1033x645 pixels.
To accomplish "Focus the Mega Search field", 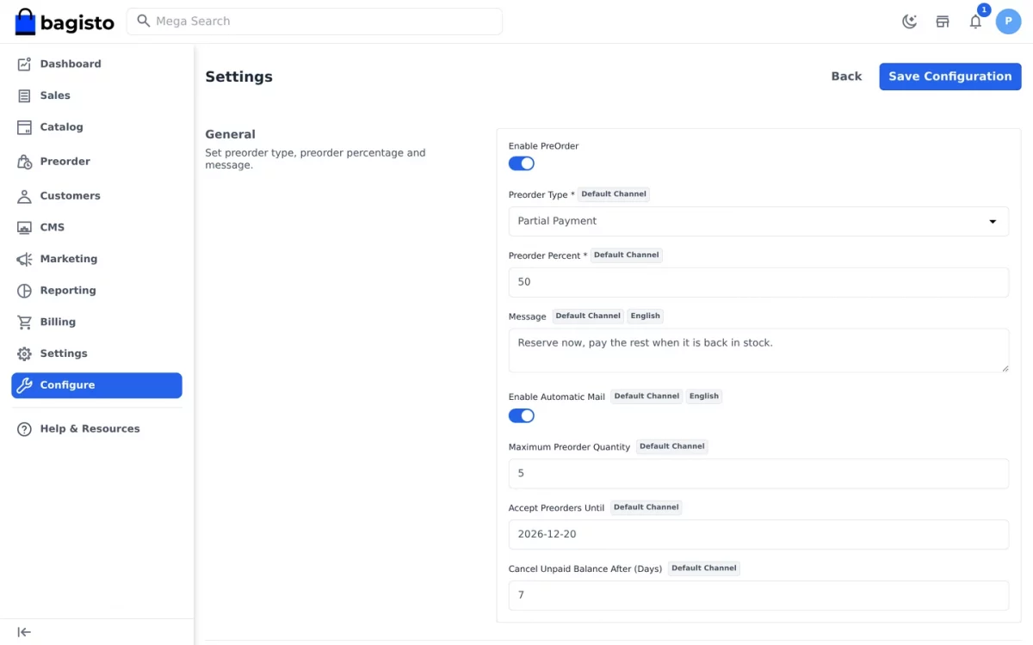I will [x=314, y=21].
